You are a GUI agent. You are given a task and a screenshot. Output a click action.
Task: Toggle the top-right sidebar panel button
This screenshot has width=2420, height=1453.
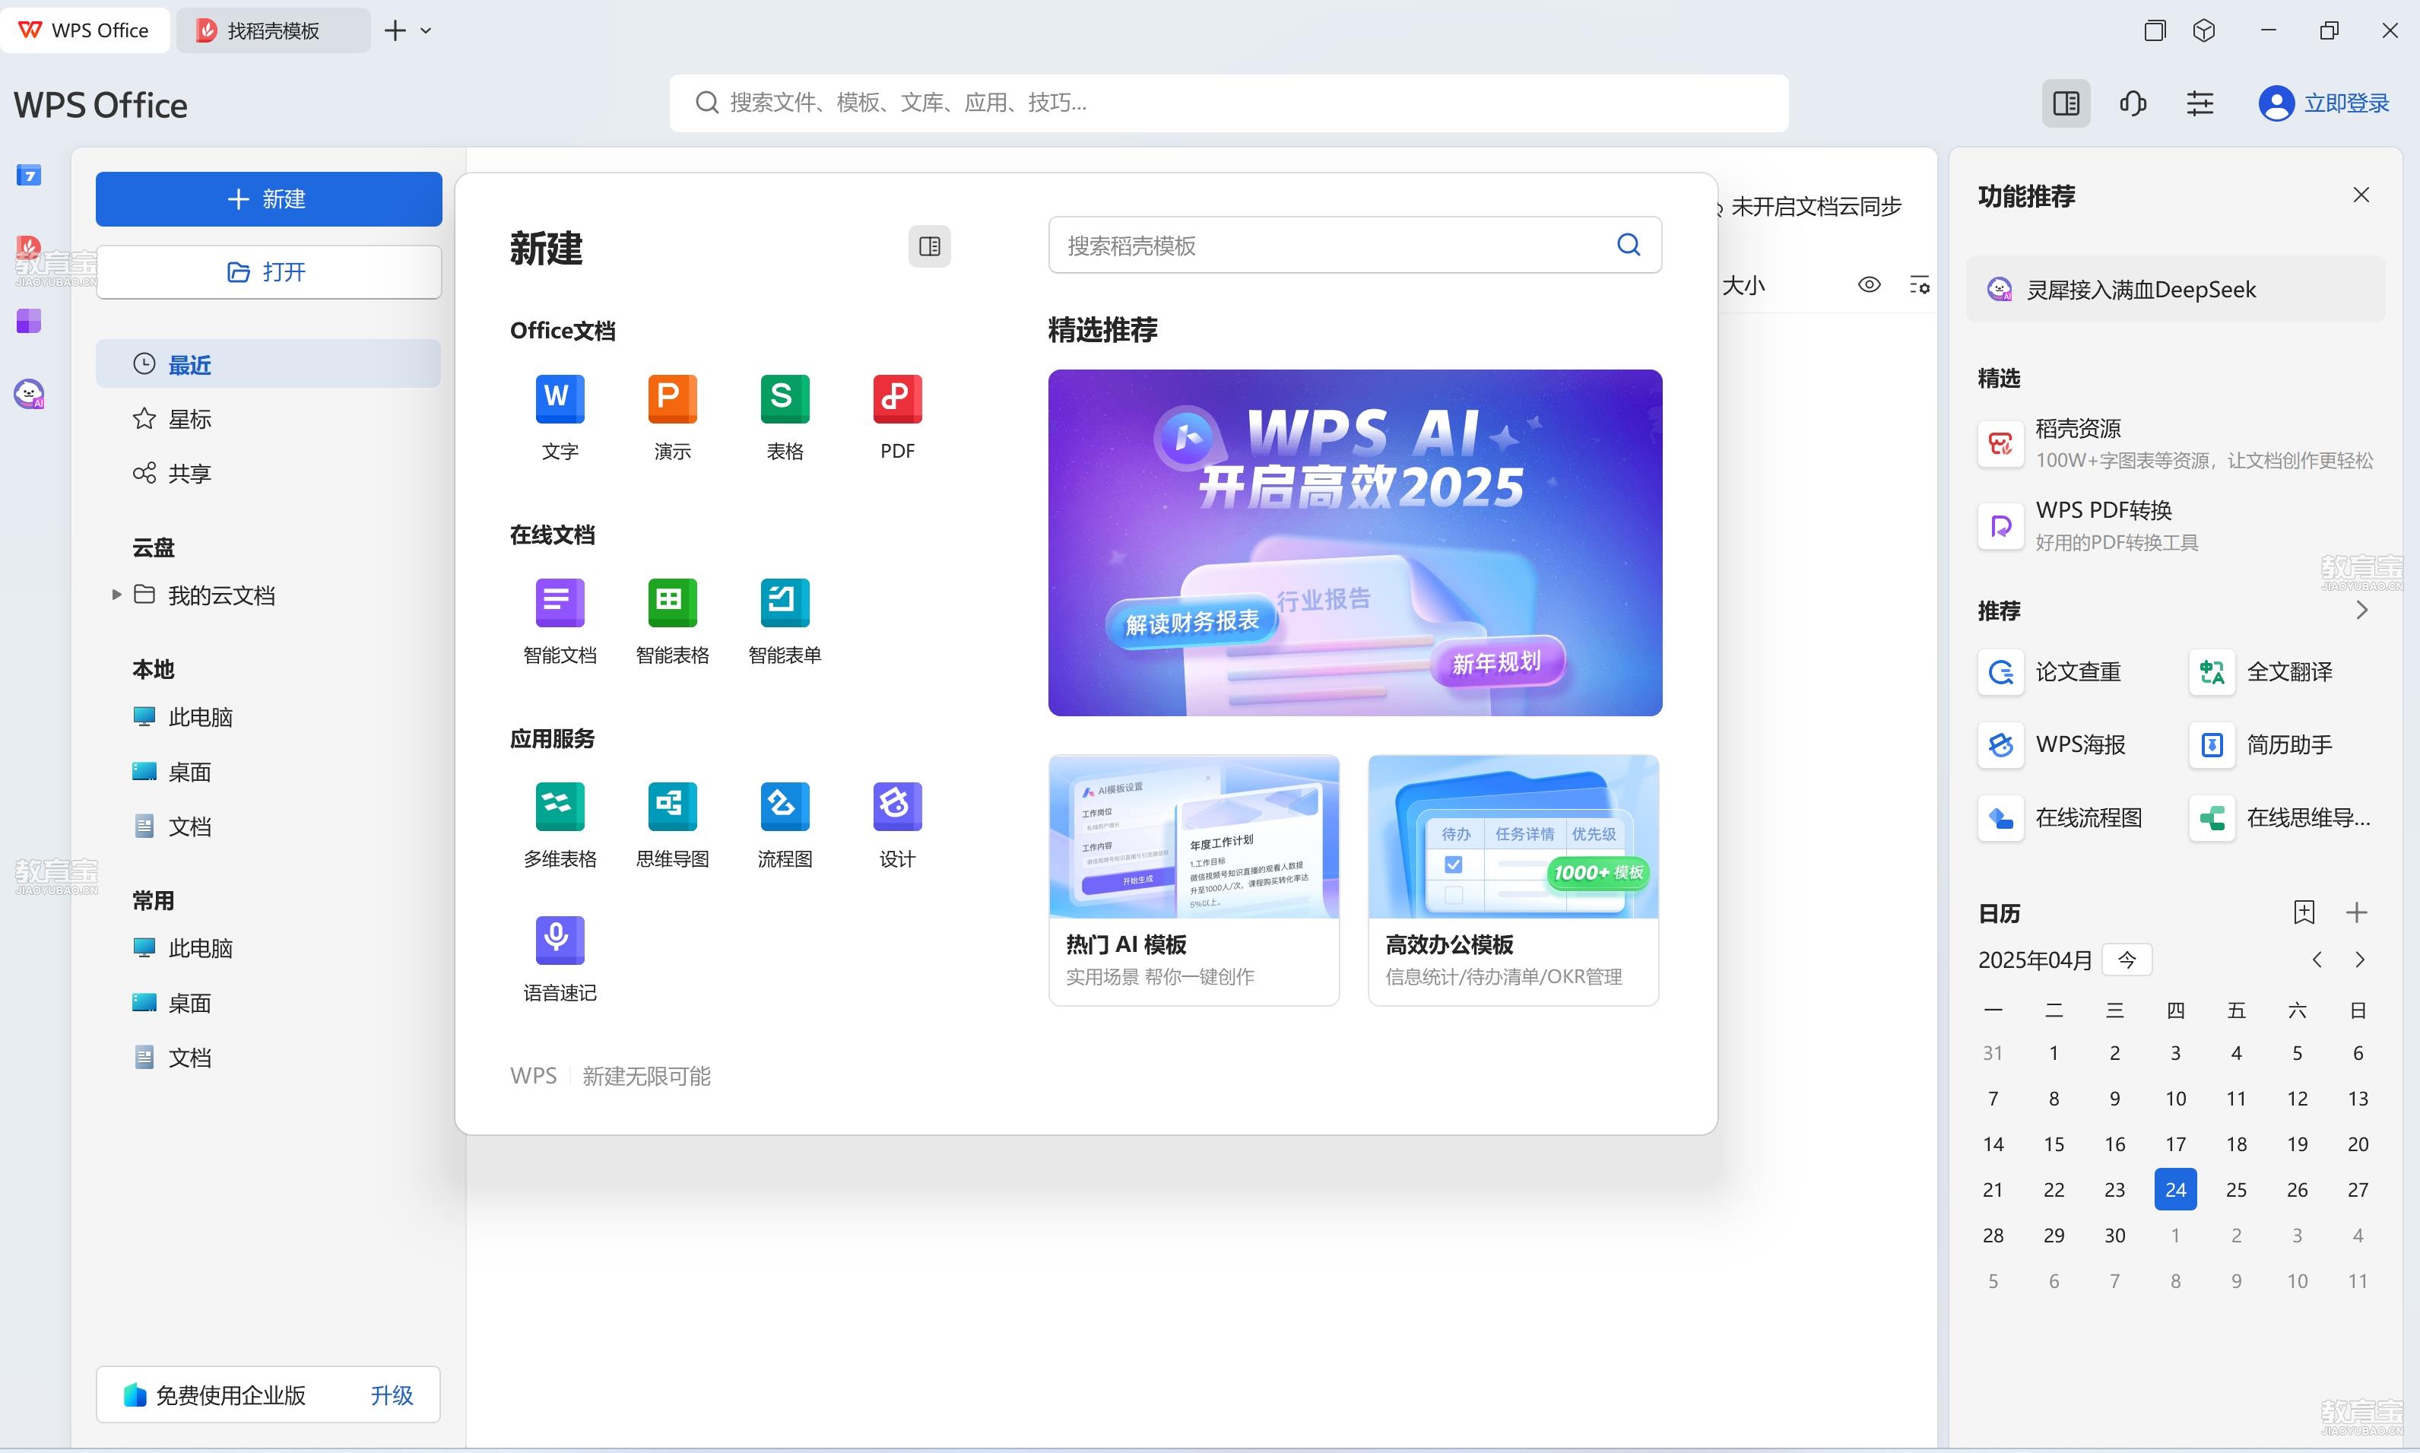point(2066,103)
